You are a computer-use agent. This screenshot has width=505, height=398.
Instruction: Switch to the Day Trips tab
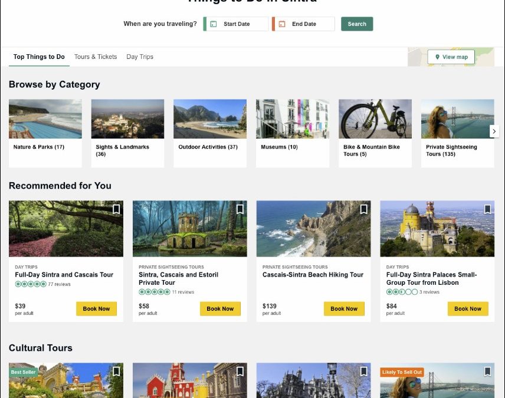(140, 57)
